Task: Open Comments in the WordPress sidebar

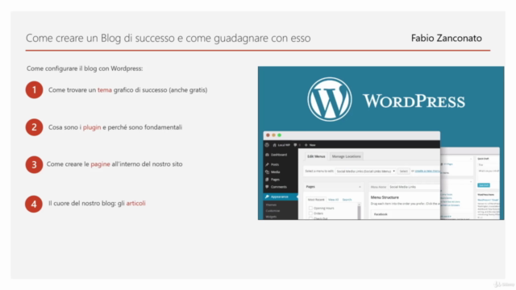Action: [276, 187]
